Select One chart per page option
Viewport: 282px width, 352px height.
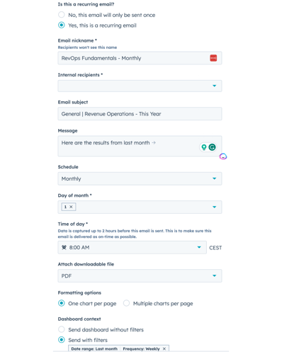[x=62, y=303]
